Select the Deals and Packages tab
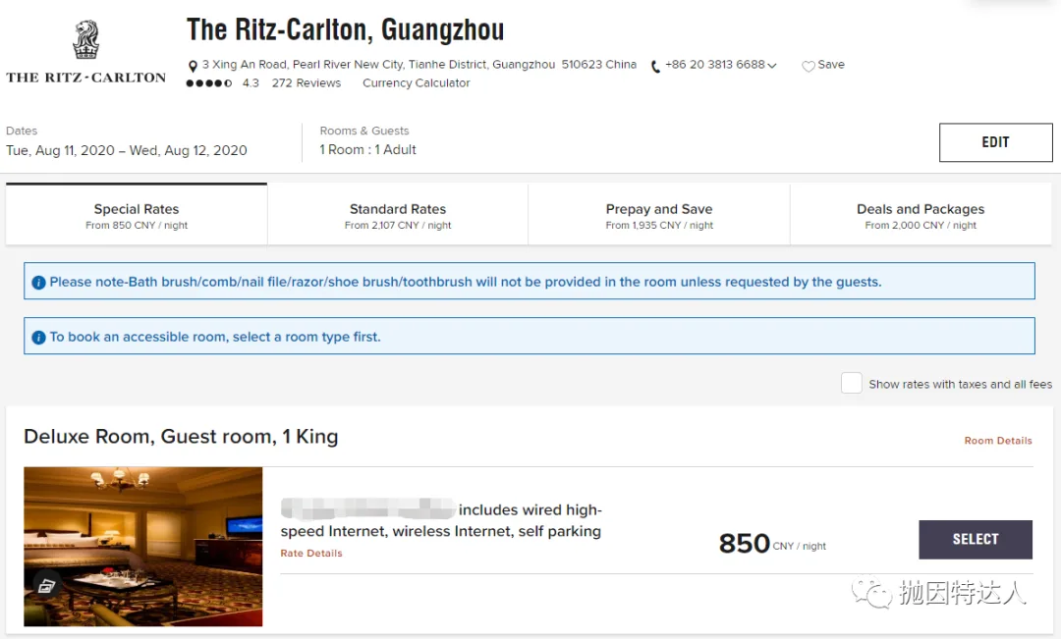 pyautogui.click(x=921, y=215)
